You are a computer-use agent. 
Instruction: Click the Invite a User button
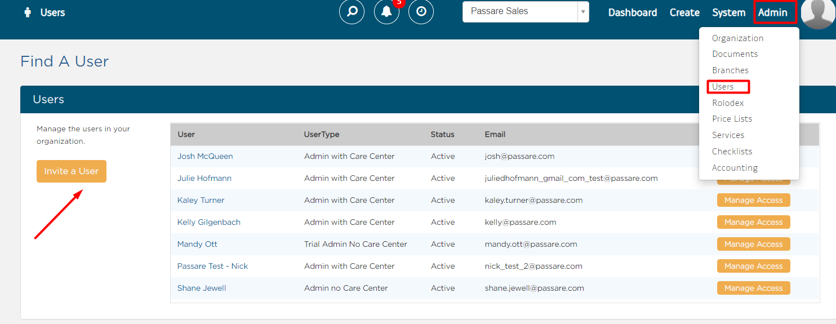pos(72,171)
